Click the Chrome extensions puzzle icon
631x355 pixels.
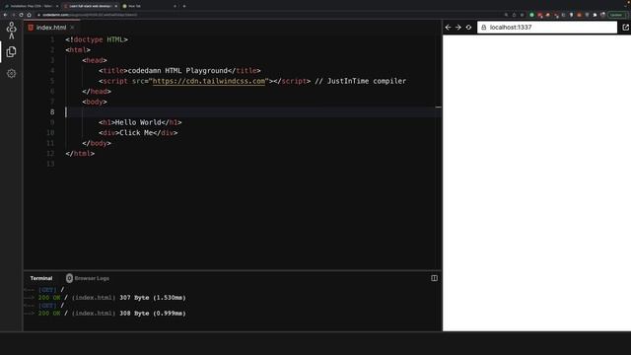coord(595,15)
